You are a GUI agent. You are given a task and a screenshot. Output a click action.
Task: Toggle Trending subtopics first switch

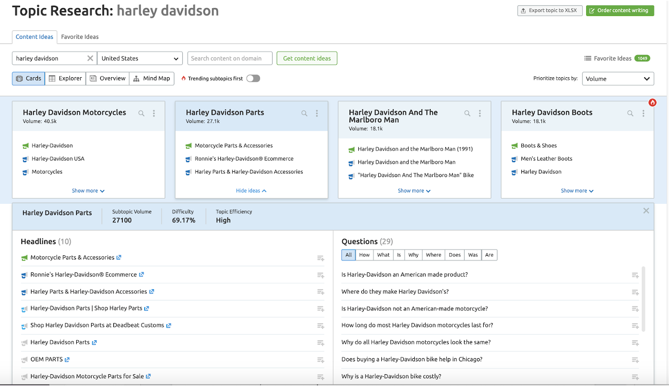point(253,78)
